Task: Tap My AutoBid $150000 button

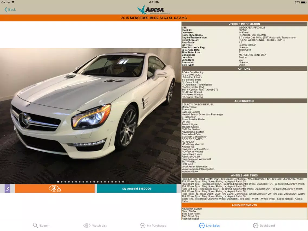Action: 137,189
